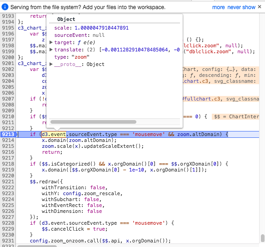The height and width of the screenshot is (247, 265).
Task: Click the editor's bottom horizontal scrollbar
Action: click(37, 246)
